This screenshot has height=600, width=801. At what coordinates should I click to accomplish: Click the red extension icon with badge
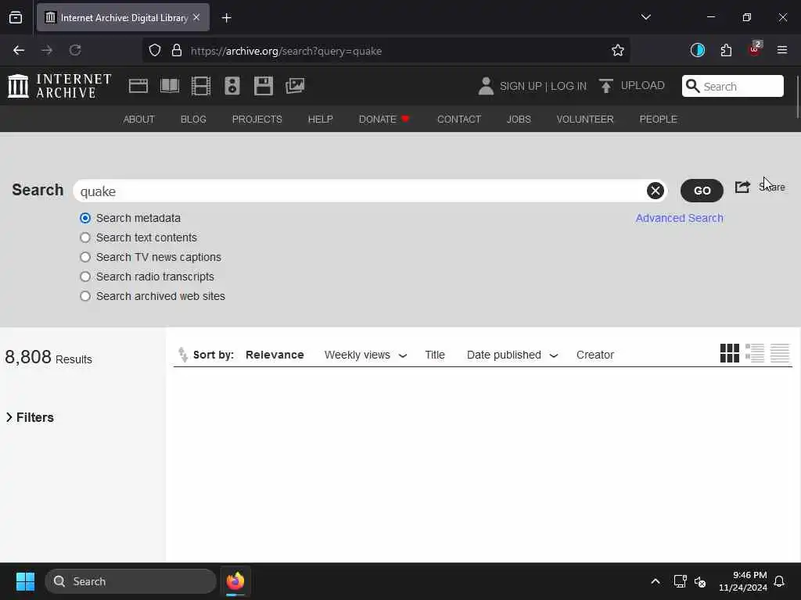click(755, 49)
